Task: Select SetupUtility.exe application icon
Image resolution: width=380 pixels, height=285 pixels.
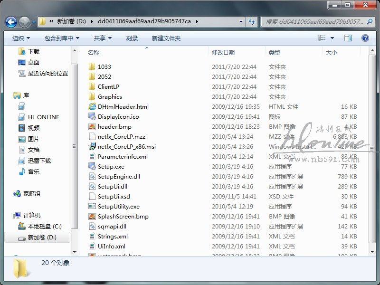Action: coord(92,206)
